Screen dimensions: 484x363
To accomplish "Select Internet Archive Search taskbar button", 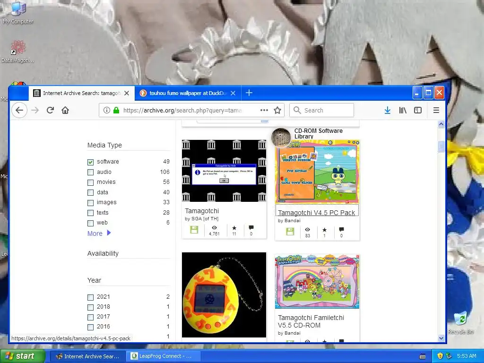I will point(88,356).
